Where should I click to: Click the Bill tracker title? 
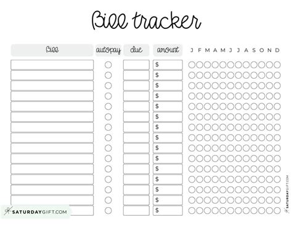pyautogui.click(x=146, y=20)
